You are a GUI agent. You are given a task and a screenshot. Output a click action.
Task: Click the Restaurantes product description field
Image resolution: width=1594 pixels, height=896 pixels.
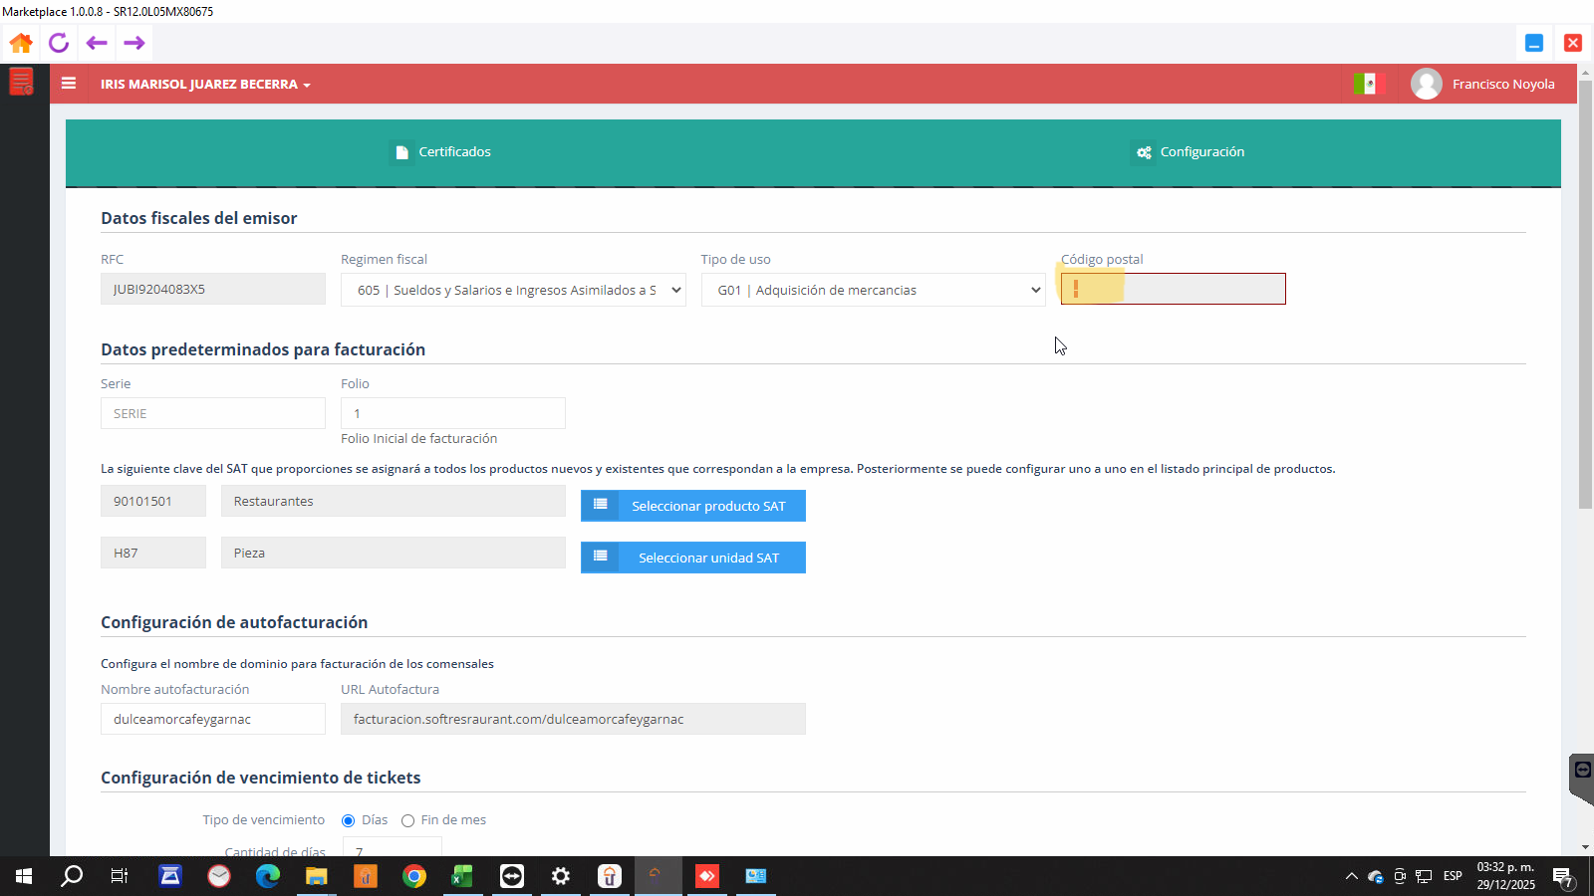[x=394, y=501]
